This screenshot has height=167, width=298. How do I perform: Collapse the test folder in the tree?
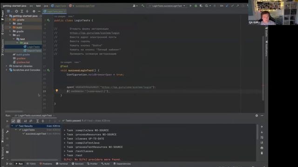(14, 39)
